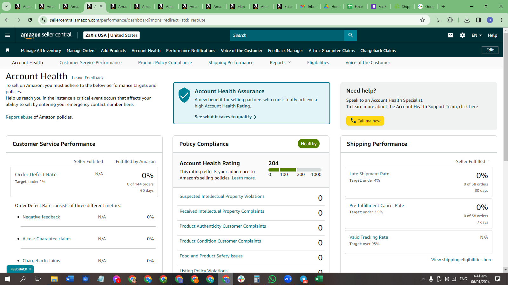Open the browser extensions puzzle icon
The height and width of the screenshot is (285, 508).
450,20
